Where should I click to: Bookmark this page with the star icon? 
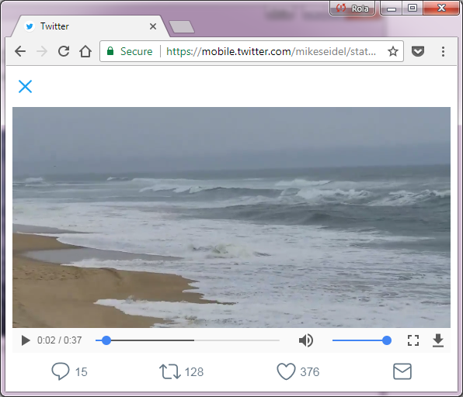393,51
